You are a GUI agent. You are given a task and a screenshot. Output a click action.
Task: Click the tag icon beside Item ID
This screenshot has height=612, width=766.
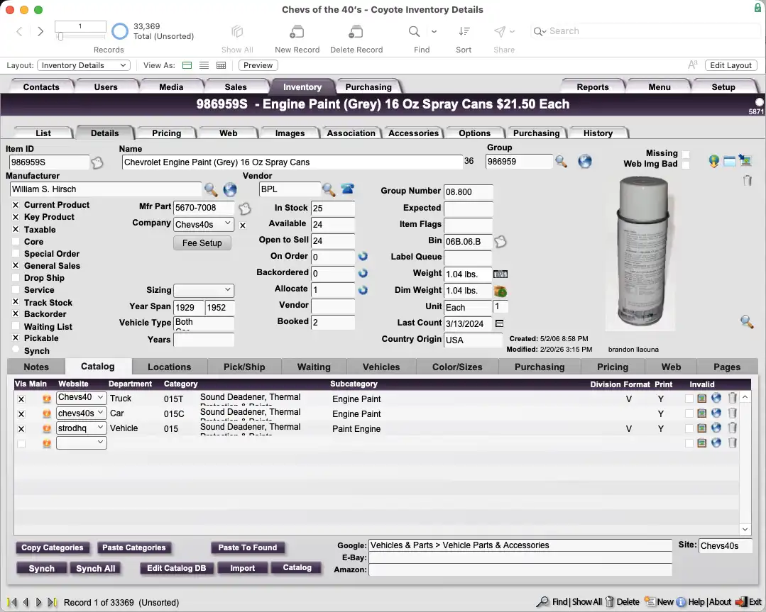[x=97, y=162]
